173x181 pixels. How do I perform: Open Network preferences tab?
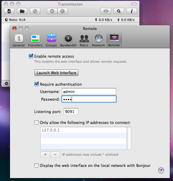point(98,41)
